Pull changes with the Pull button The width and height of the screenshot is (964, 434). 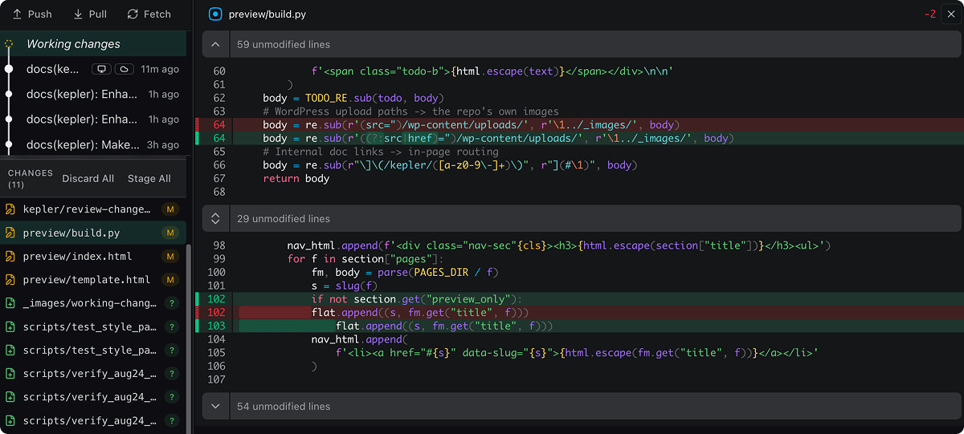(x=90, y=14)
